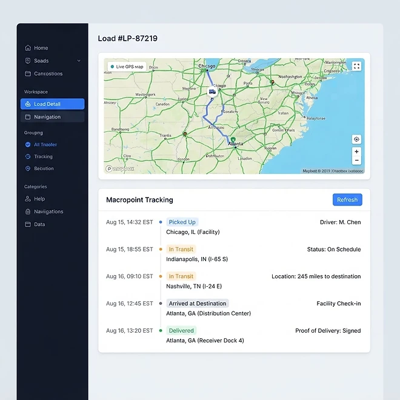
Task: Click 'Facility Check-in' text
Action: click(x=339, y=304)
